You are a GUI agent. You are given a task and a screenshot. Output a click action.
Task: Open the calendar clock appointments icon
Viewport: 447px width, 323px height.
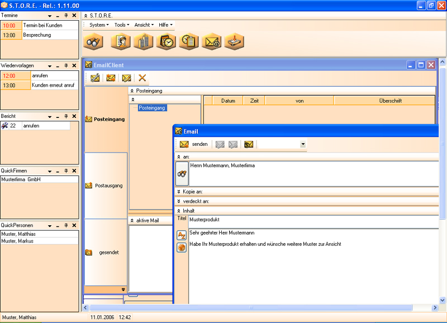coord(166,41)
